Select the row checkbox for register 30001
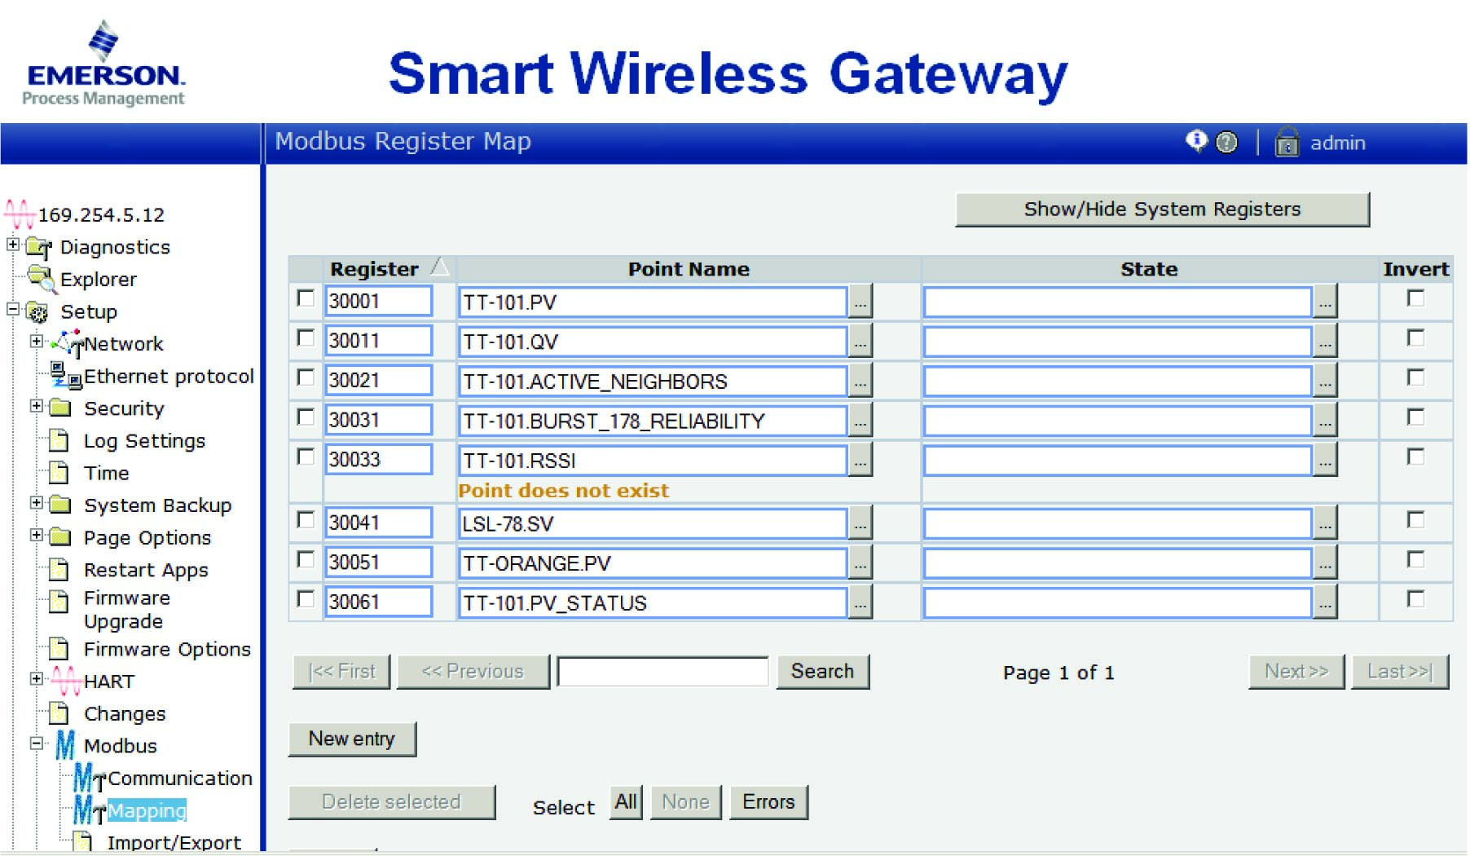This screenshot has width=1470, height=856. pyautogui.click(x=306, y=298)
